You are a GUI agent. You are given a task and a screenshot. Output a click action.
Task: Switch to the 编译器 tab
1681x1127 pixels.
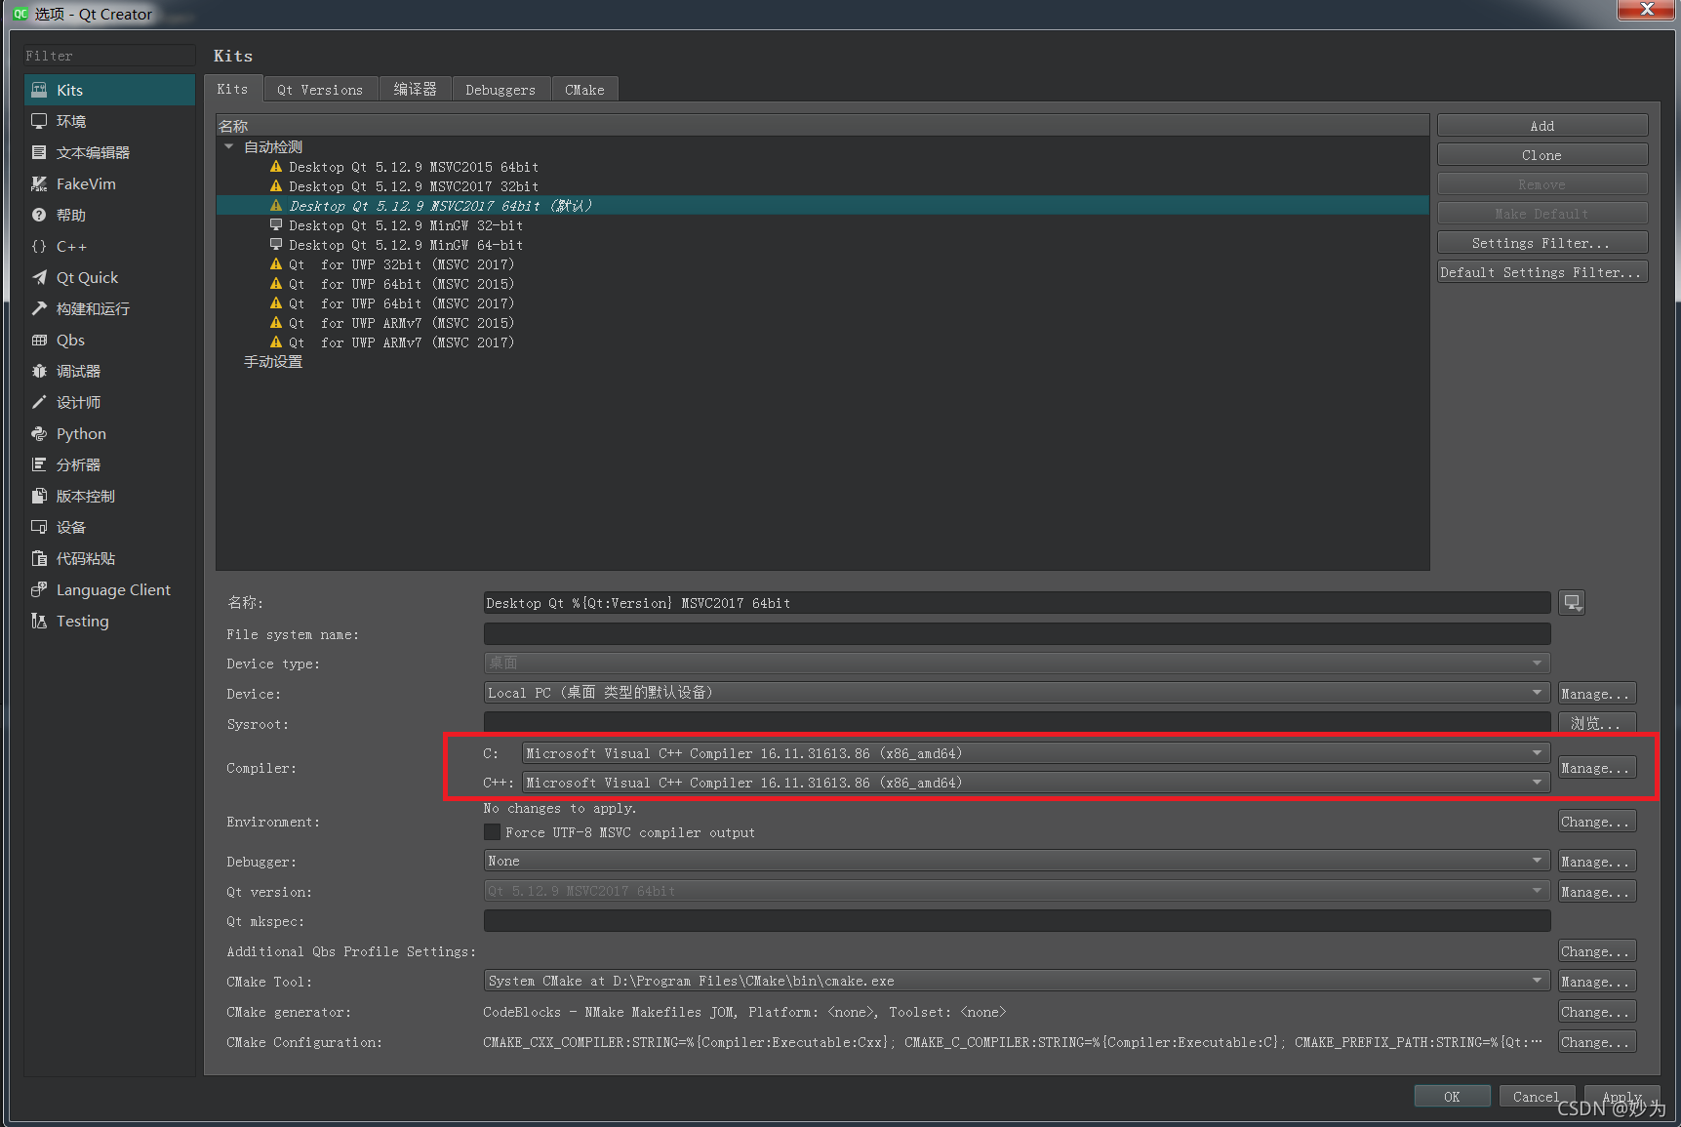tap(416, 90)
